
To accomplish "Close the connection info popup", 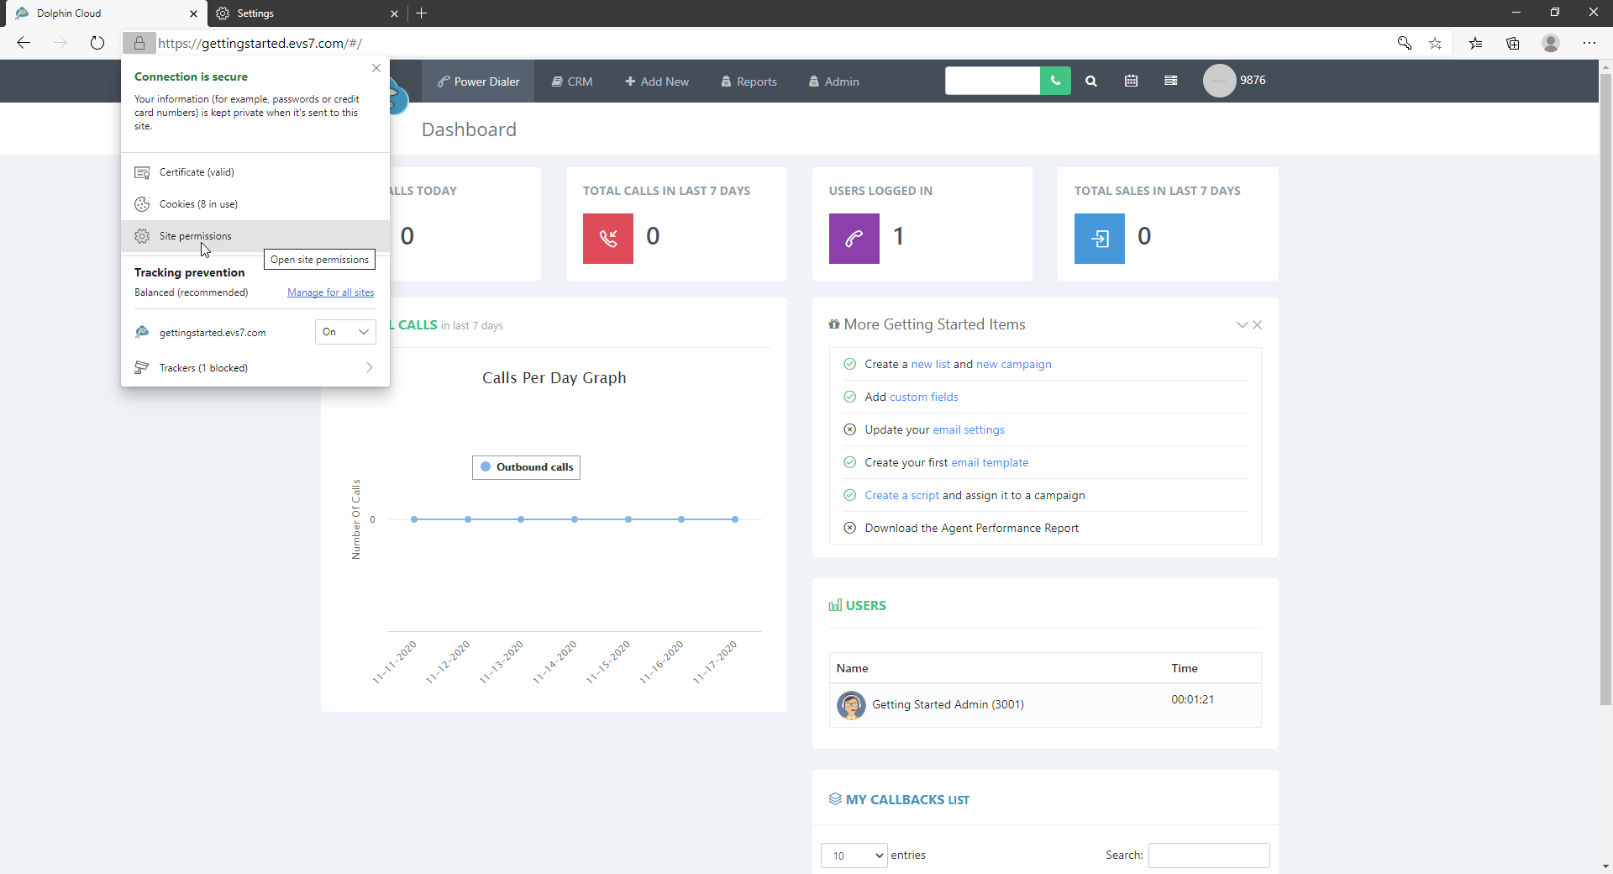I will (x=376, y=68).
